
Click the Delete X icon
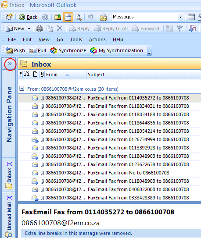click(60, 28)
